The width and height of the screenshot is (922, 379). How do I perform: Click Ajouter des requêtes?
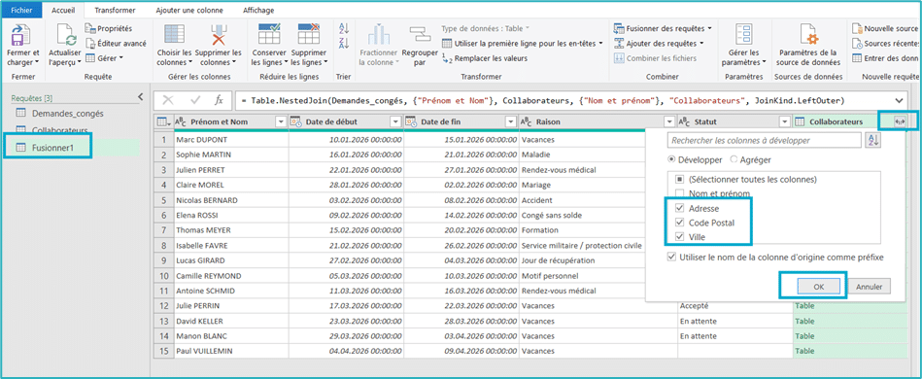(659, 43)
